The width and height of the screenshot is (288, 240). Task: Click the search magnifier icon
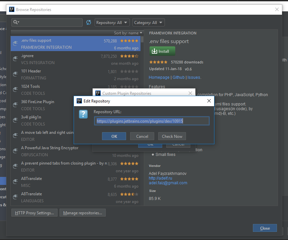[x=16, y=22]
